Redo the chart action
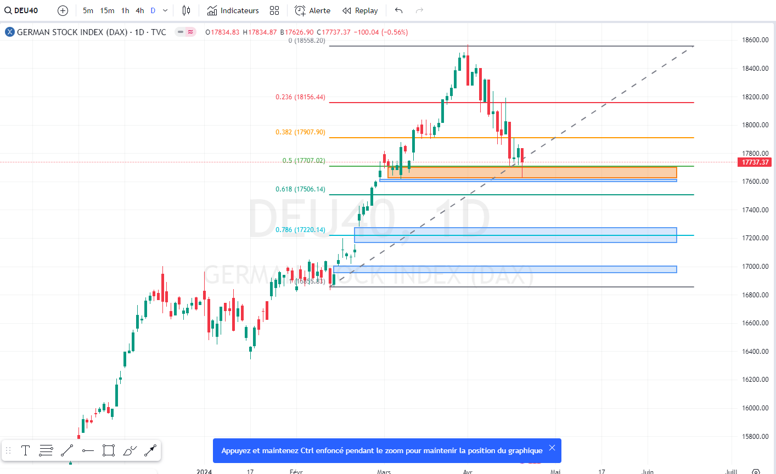 [x=420, y=10]
